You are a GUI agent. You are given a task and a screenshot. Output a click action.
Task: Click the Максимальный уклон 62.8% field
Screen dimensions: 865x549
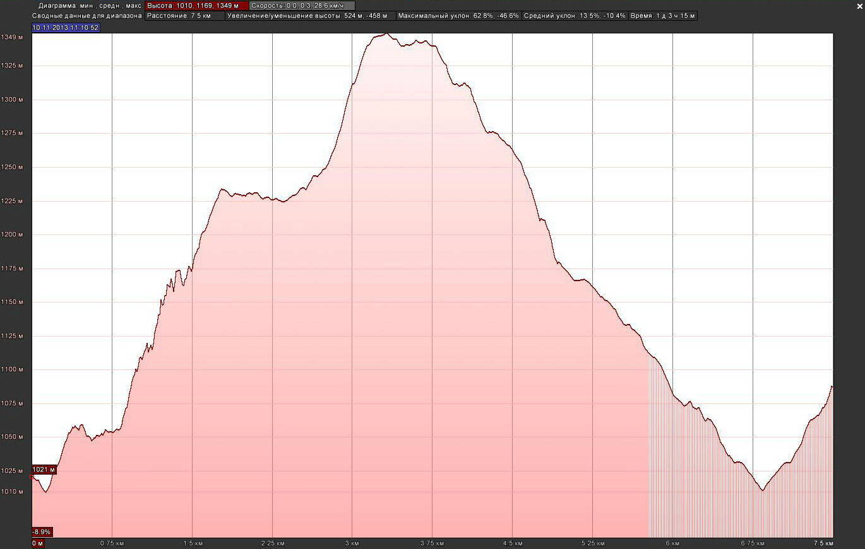(458, 16)
